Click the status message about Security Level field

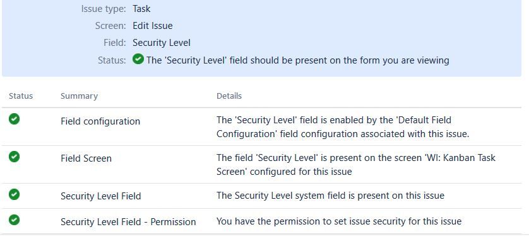(x=297, y=60)
